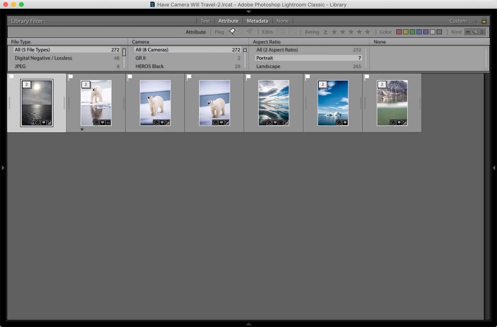497x327 pixels.
Task: Select second polar bear on snow thumbnail
Action: (x=214, y=103)
